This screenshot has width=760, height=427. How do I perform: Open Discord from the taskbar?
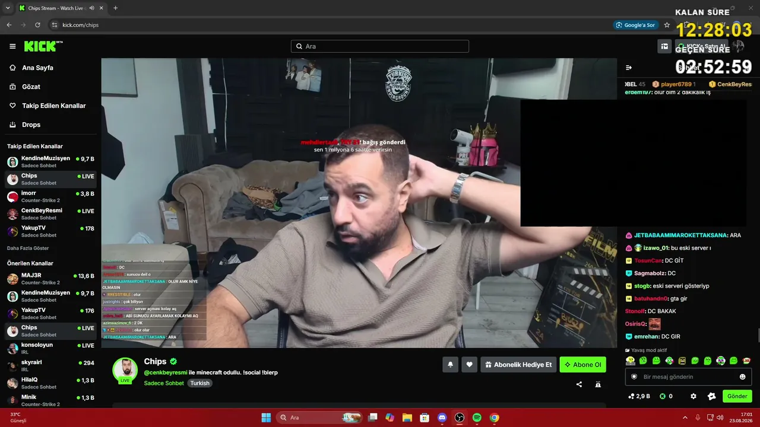[442, 418]
